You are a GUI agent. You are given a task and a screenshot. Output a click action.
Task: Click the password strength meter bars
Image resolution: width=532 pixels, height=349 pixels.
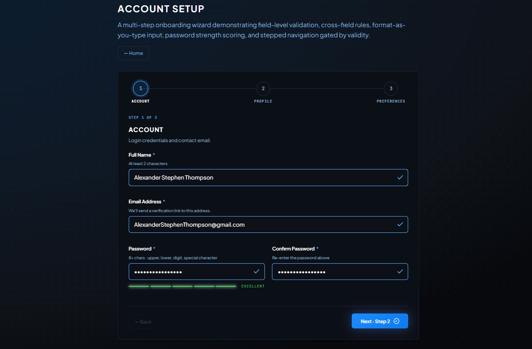(x=182, y=286)
